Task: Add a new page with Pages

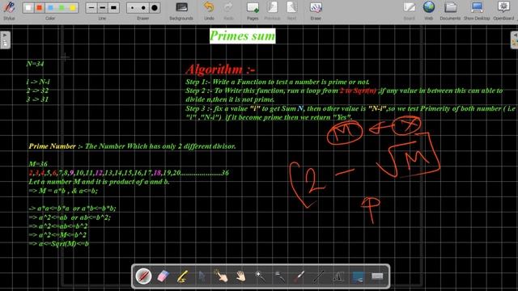Action: [253, 11]
